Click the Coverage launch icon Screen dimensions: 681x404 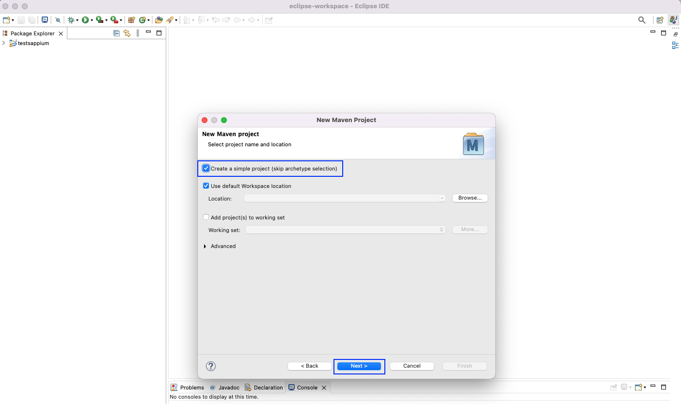pos(99,20)
